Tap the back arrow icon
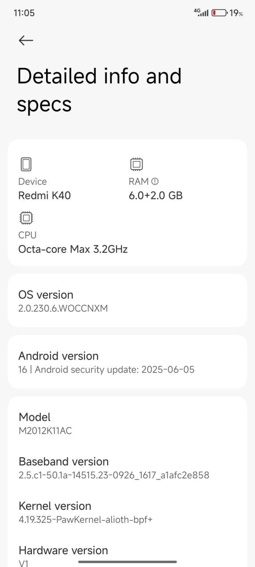This screenshot has height=567, width=255. tap(26, 40)
